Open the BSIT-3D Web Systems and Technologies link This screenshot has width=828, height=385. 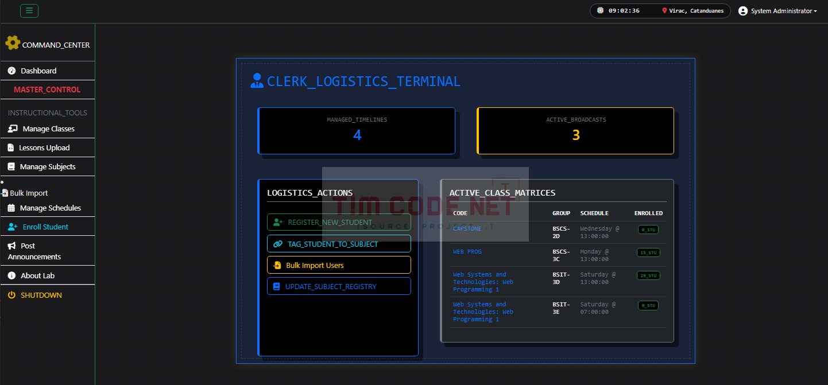pos(483,282)
